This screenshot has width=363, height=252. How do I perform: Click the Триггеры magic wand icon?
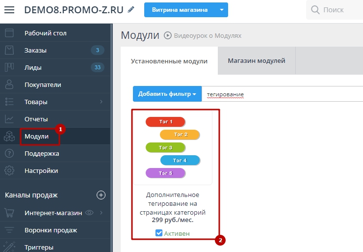[9, 247]
